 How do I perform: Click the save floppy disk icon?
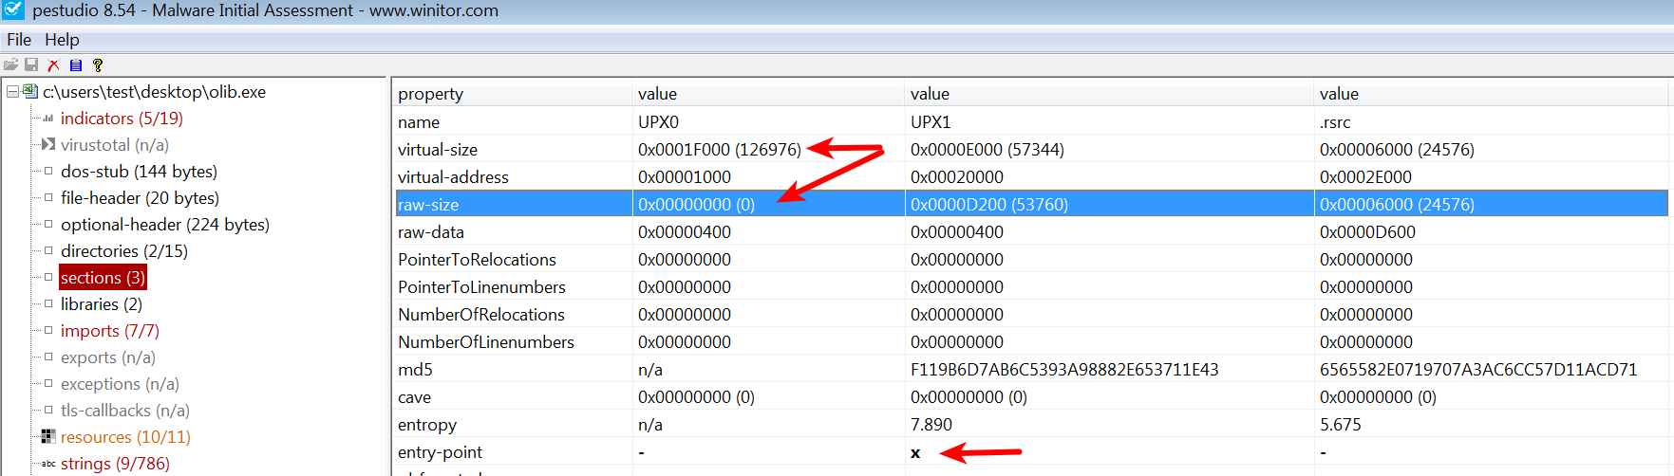tap(31, 64)
